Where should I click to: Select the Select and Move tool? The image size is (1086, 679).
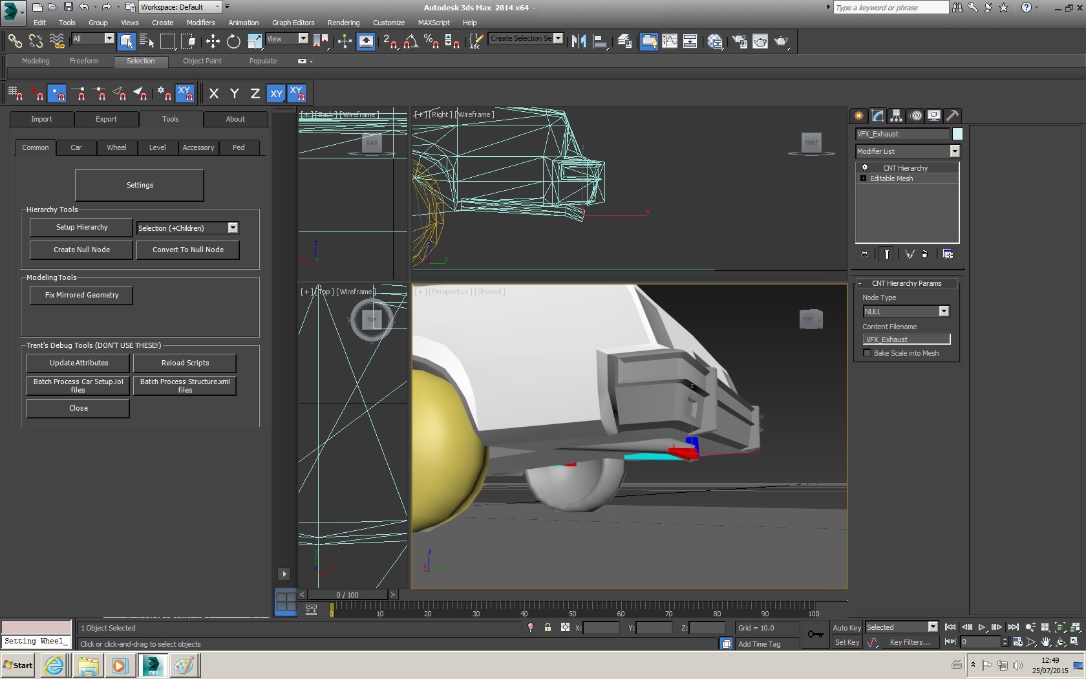213,41
